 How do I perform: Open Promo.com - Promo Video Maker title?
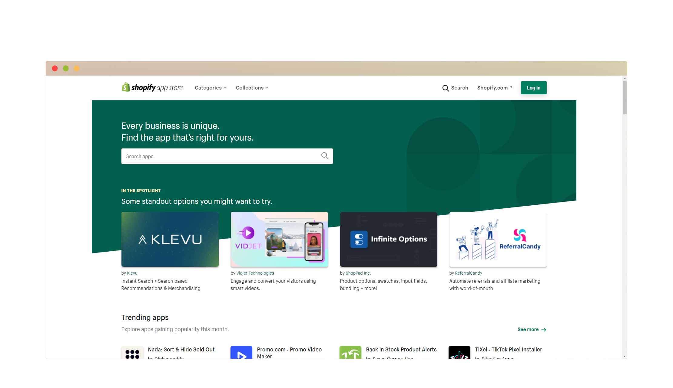click(289, 353)
